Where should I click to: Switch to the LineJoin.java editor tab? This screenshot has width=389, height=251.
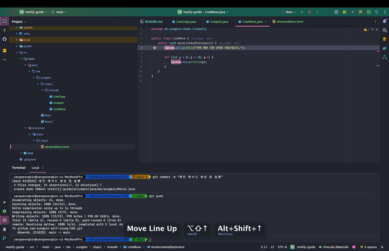pyautogui.click(x=219, y=22)
